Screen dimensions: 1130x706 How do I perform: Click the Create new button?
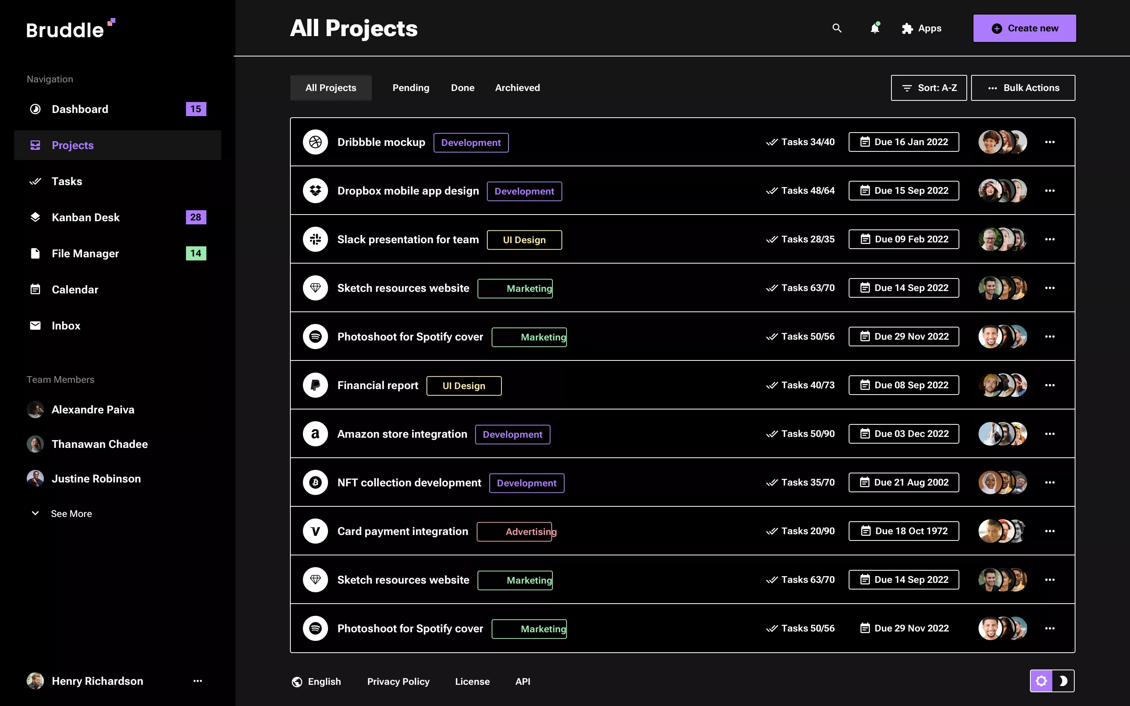[1024, 28]
